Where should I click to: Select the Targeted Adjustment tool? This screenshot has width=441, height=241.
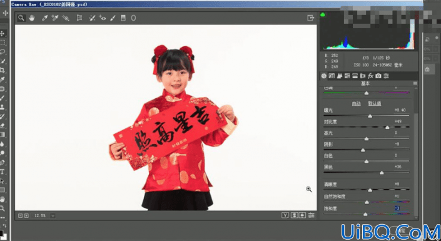click(x=66, y=18)
